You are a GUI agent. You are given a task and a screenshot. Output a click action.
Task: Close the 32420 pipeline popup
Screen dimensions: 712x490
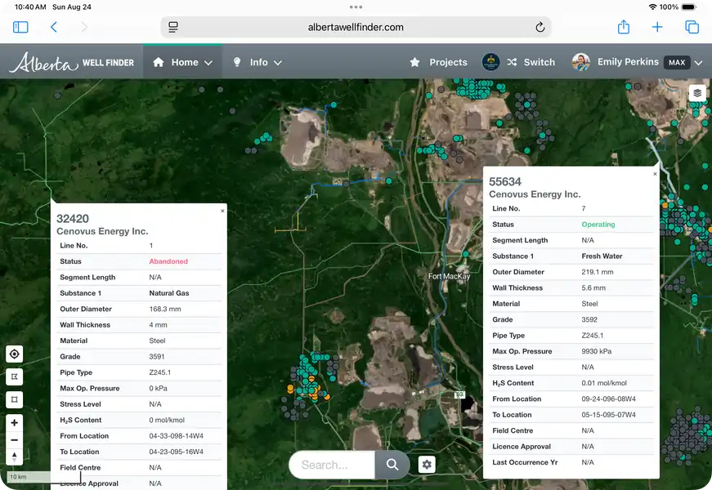(x=222, y=211)
